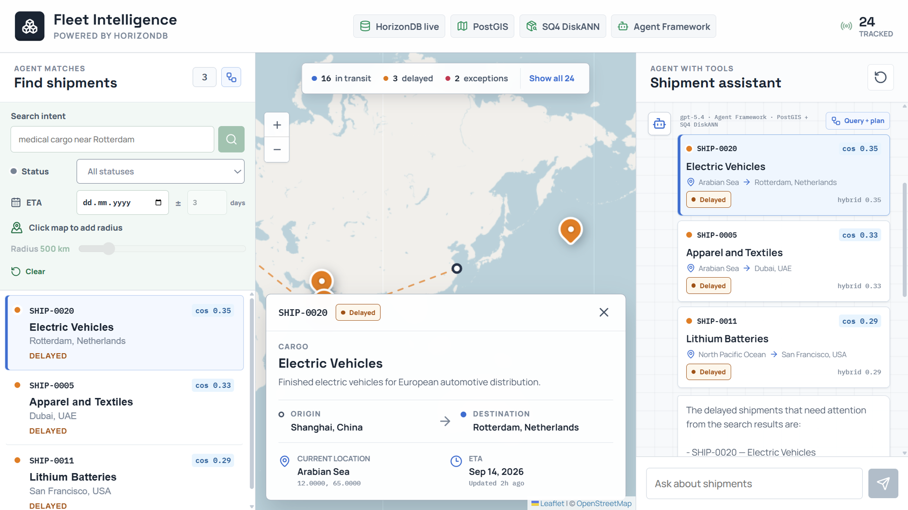Click cos 0.29 score on assistant SHIP-0011 card
Image resolution: width=908 pixels, height=510 pixels.
point(860,321)
